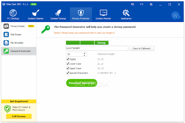Image resolution: width=185 pixels, height=123 pixels.
Task: Open System Tuneup rocket icon
Action: tap(58, 13)
